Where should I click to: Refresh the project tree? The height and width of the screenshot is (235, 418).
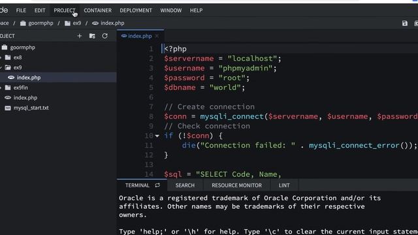click(104, 36)
